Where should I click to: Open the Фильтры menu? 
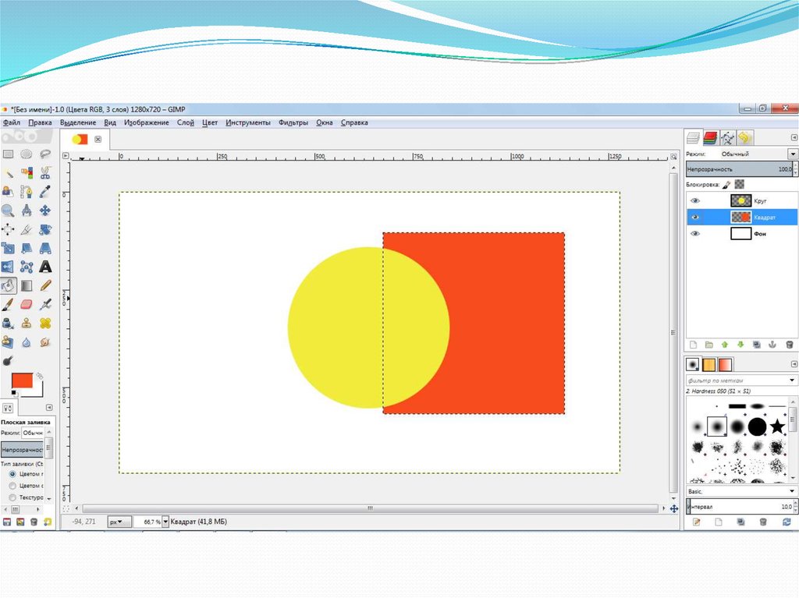pyautogui.click(x=293, y=122)
